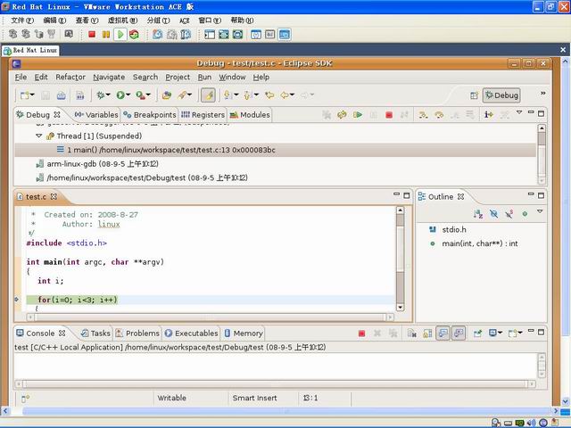
Task: Power on the VM with green play button
Action: pos(120,35)
